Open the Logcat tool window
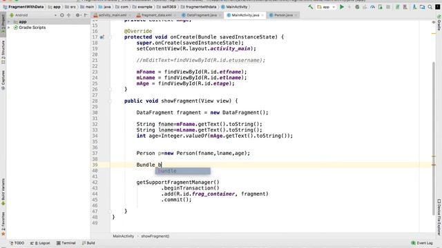The height and width of the screenshot is (248, 442). click(40, 243)
